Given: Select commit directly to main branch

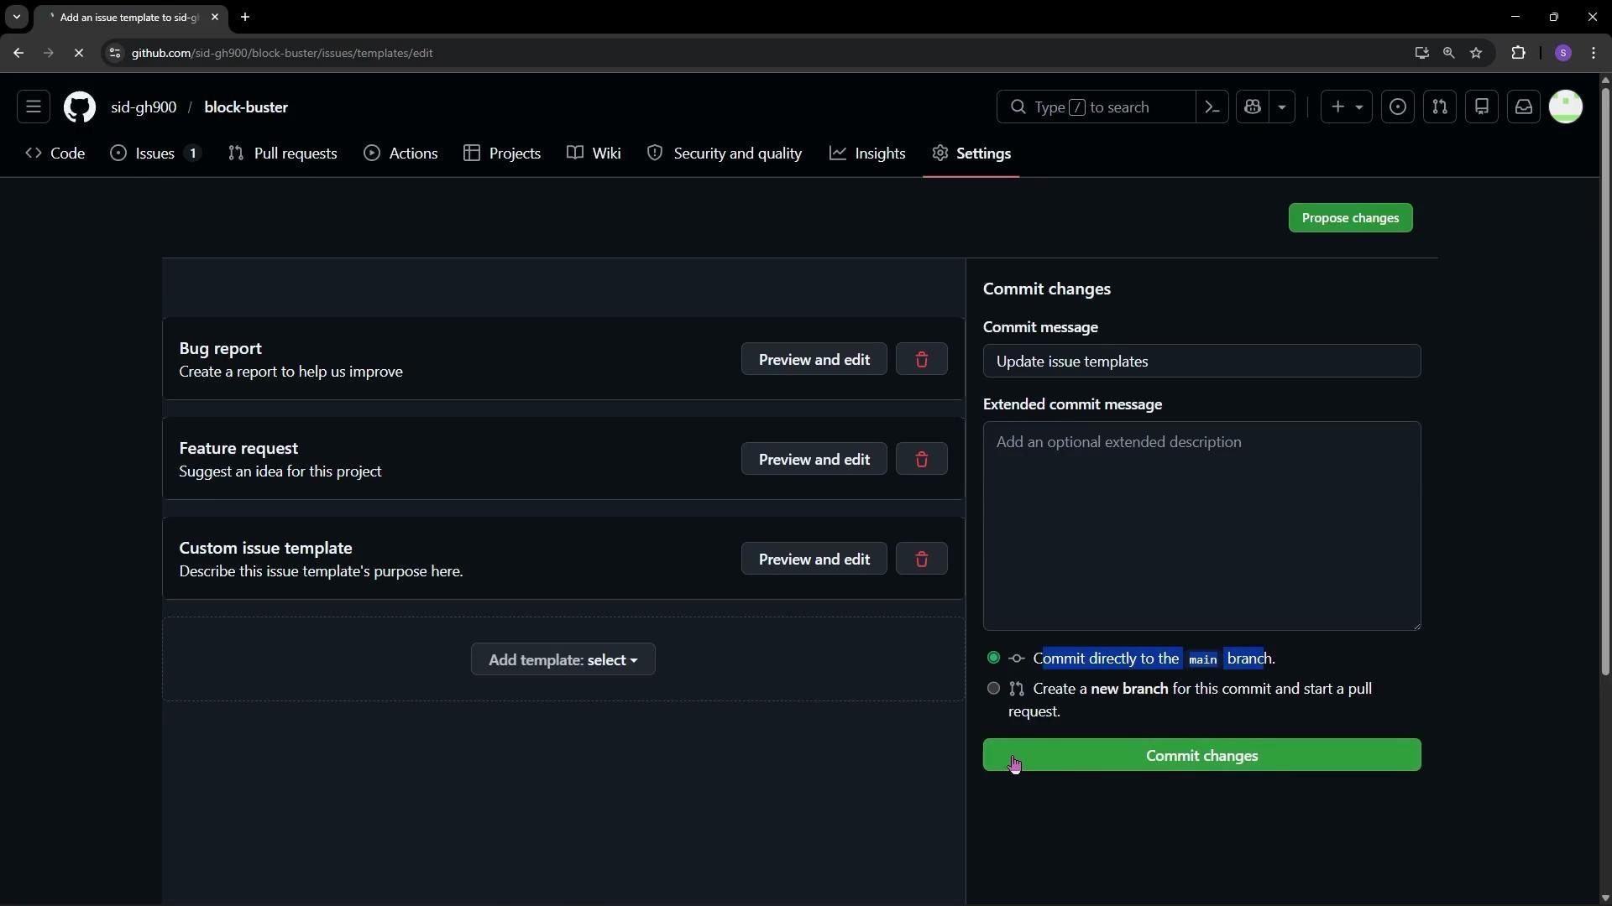Looking at the screenshot, I should click(x=994, y=659).
